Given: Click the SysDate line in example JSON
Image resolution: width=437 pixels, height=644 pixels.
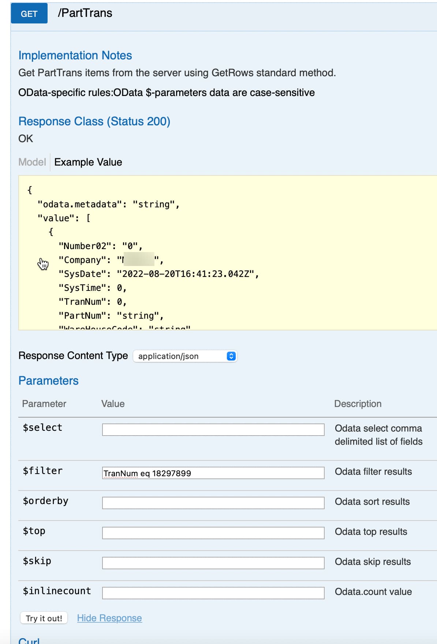Looking at the screenshot, I should pos(158,274).
